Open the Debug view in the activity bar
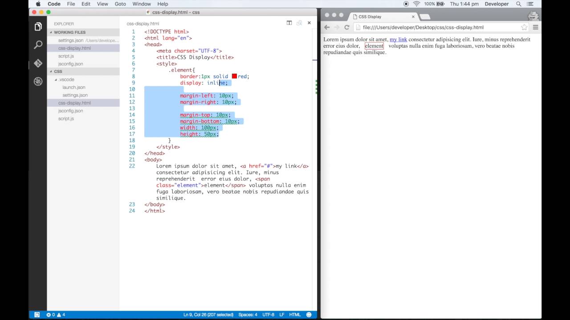570x320 pixels. (38, 81)
